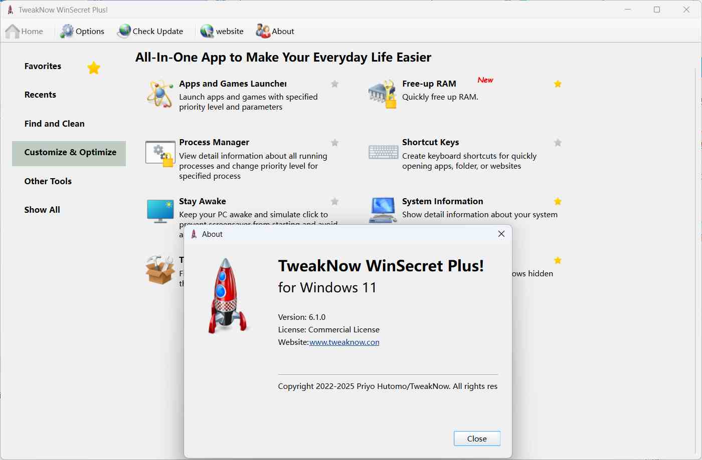Screen dimensions: 702x460
Task: Open the www.tweaknow.com link
Action: tap(344, 342)
